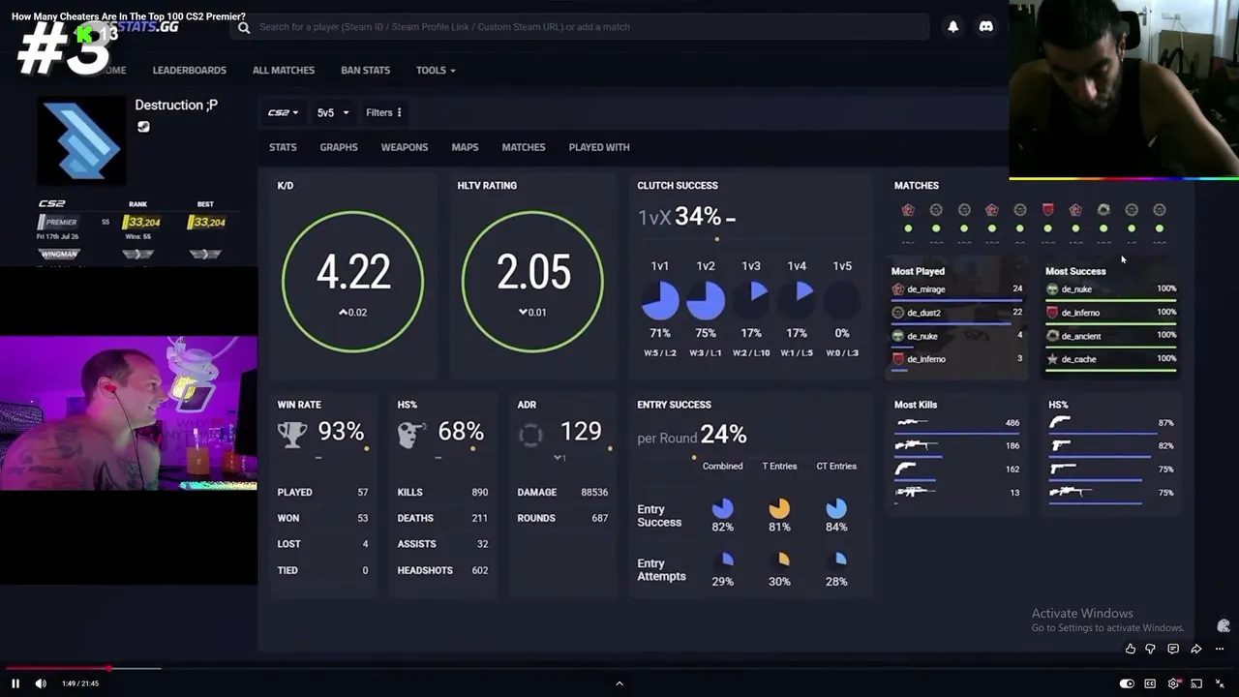The height and width of the screenshot is (697, 1239).
Task: Open Destruction ;P's Steam profile icon
Action: [x=143, y=127]
